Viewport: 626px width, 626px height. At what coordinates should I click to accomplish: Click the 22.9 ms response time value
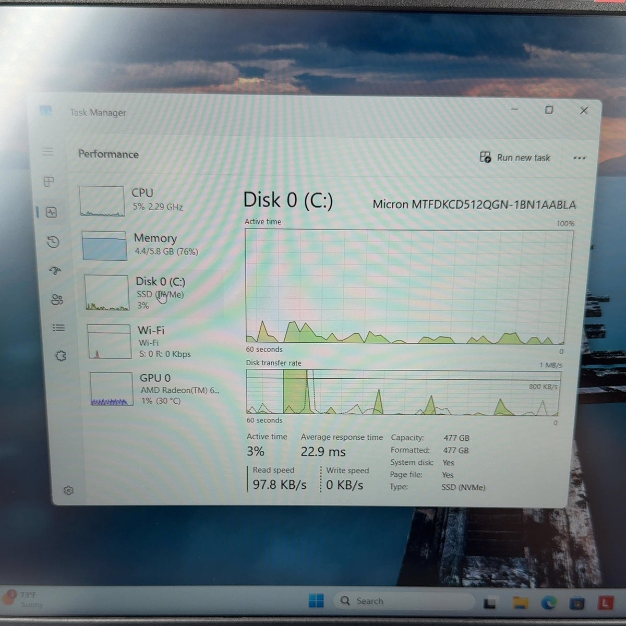pyautogui.click(x=323, y=452)
